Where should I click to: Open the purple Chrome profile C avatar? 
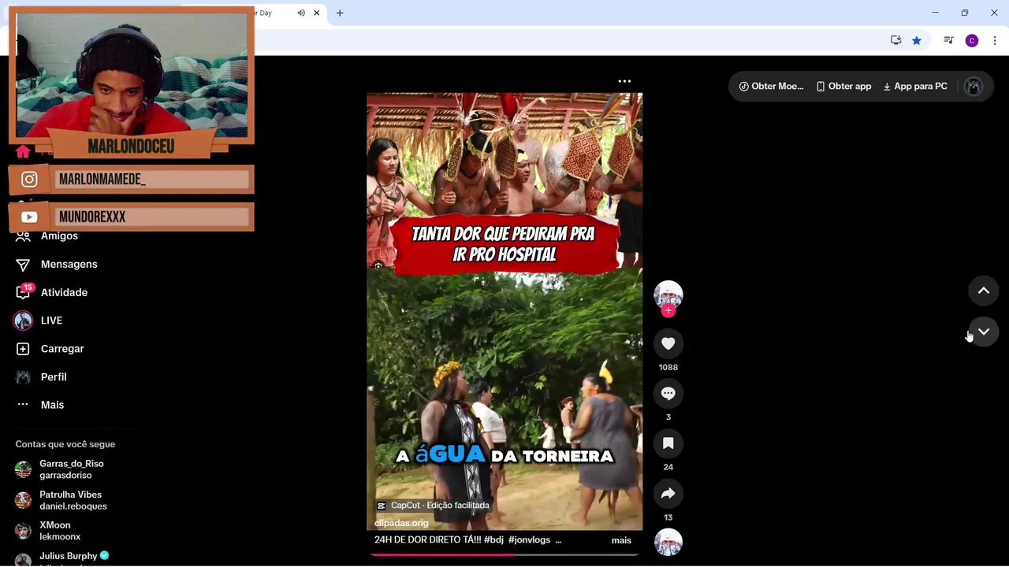(x=972, y=40)
